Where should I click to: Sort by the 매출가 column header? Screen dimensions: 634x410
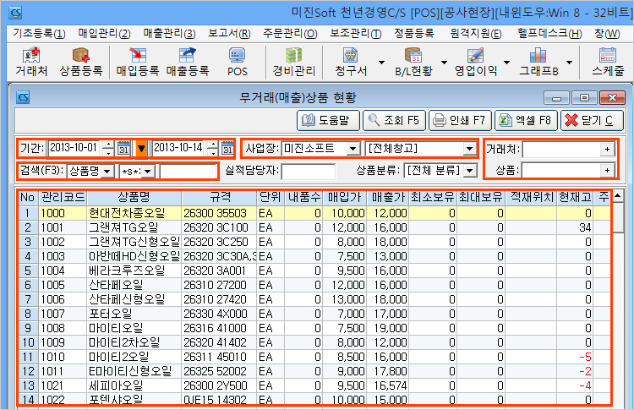coord(388,197)
